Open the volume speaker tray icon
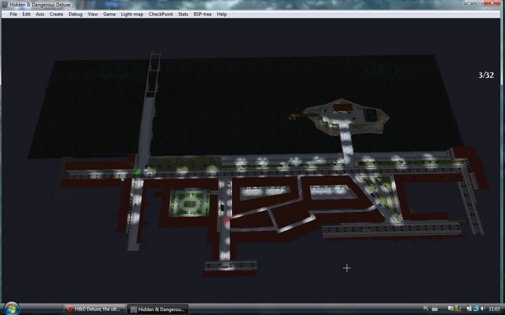Screen dimensions: 505x315 tap(483, 308)
